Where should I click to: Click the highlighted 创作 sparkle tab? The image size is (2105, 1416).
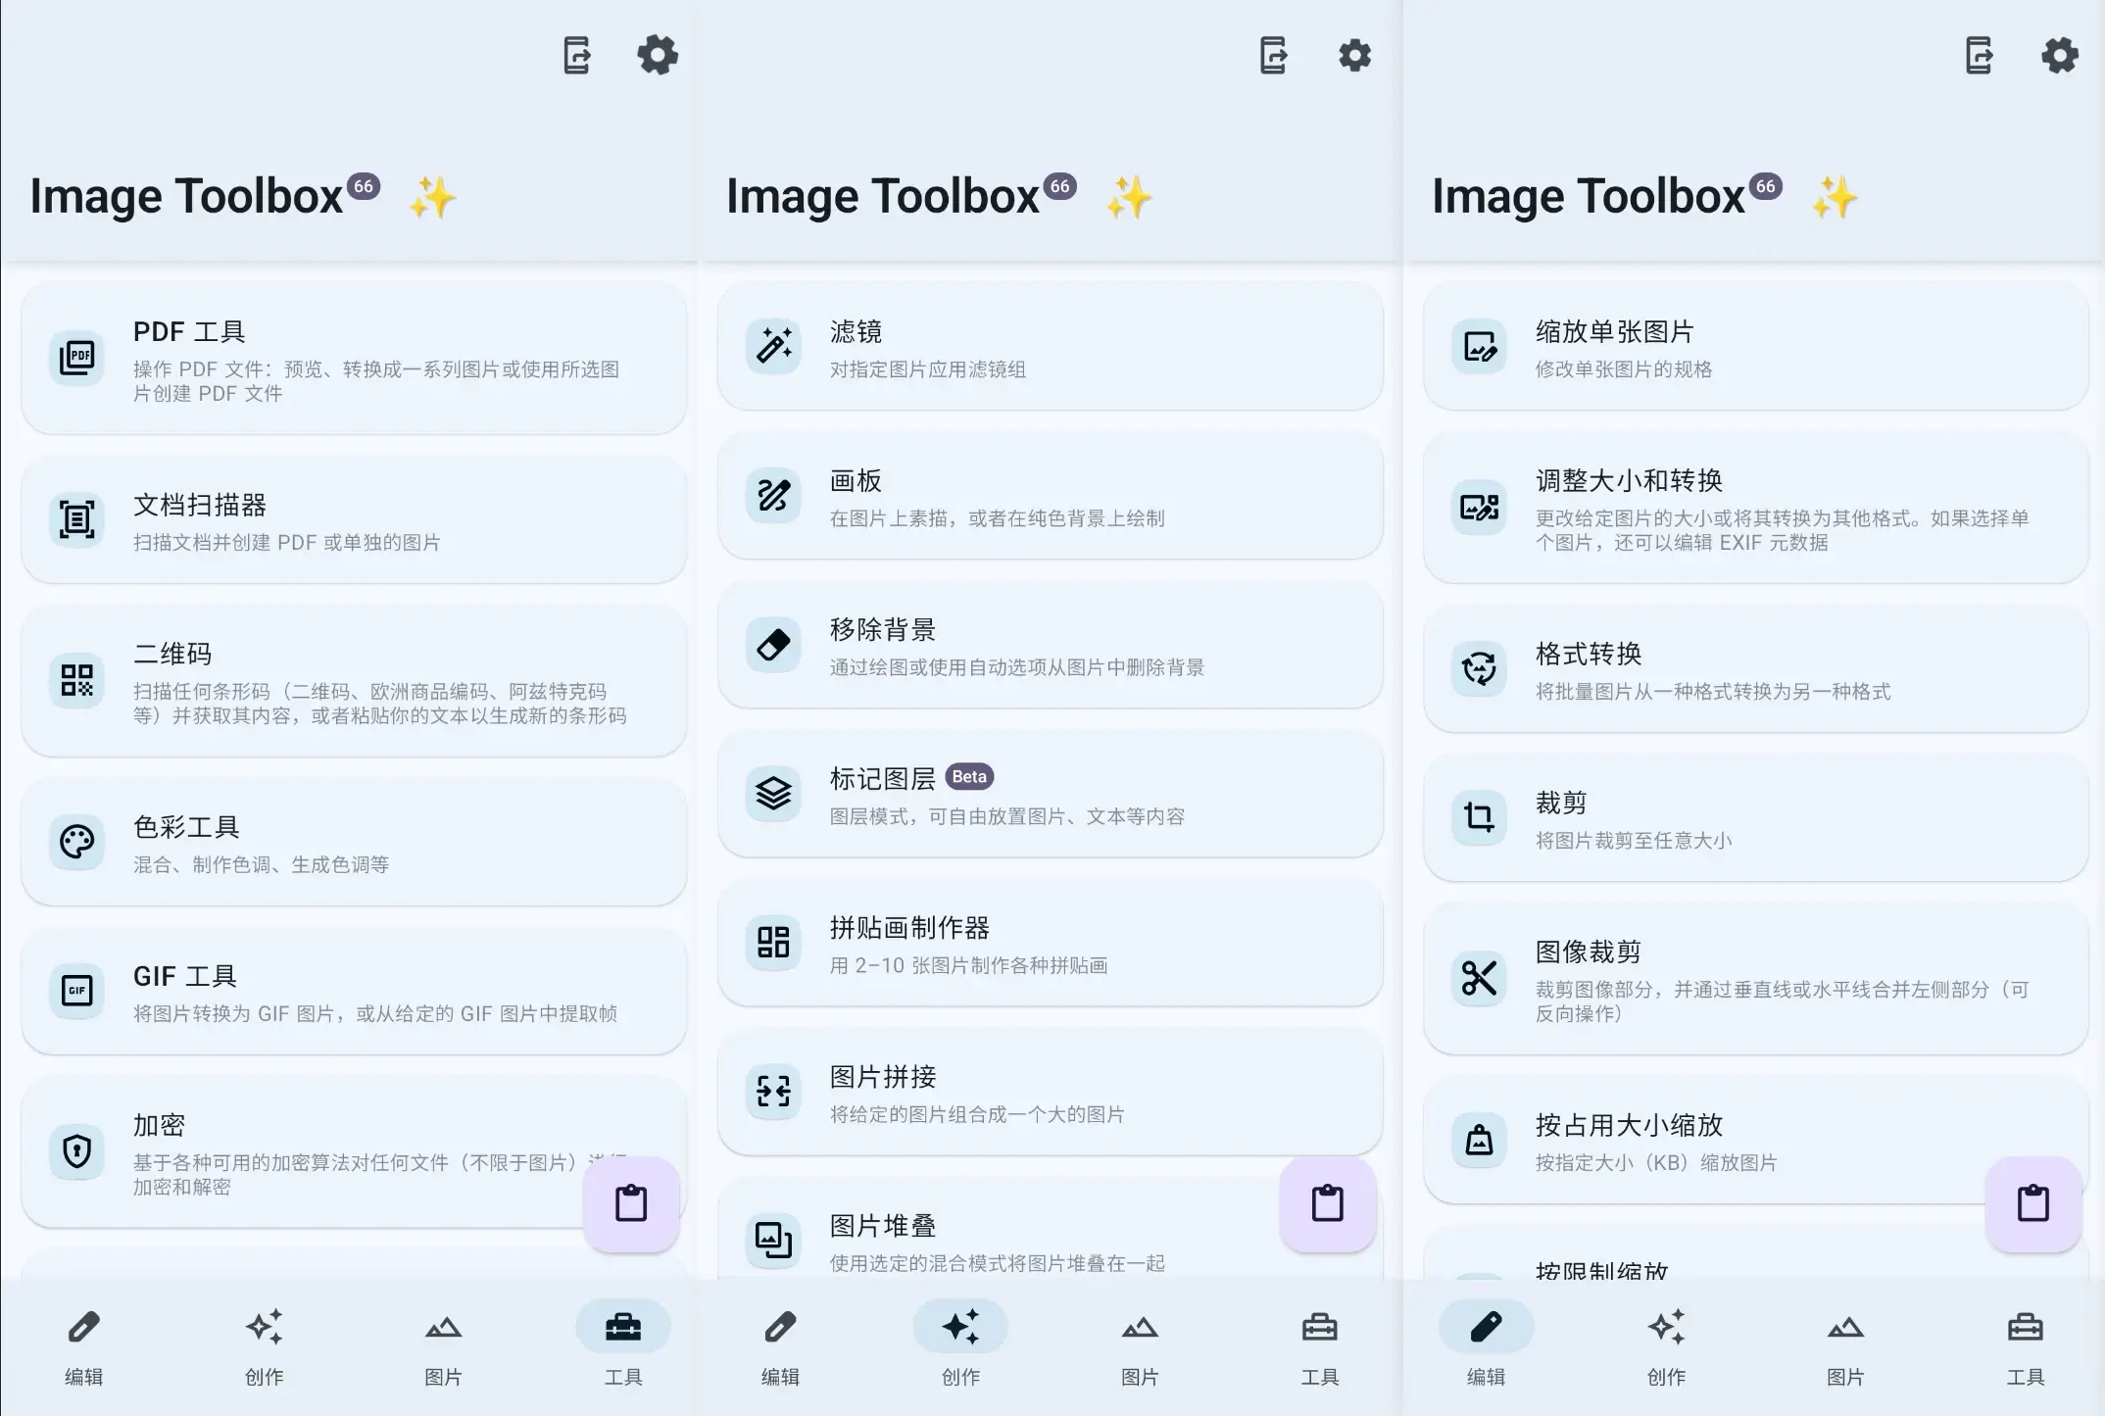coord(959,1344)
